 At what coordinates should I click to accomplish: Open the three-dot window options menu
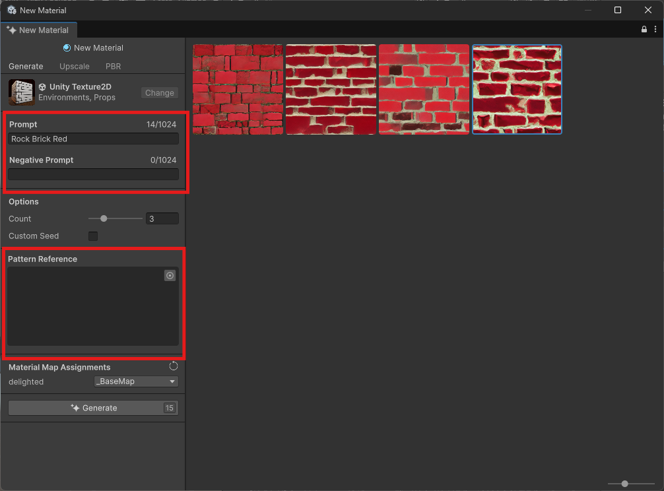coord(655,29)
